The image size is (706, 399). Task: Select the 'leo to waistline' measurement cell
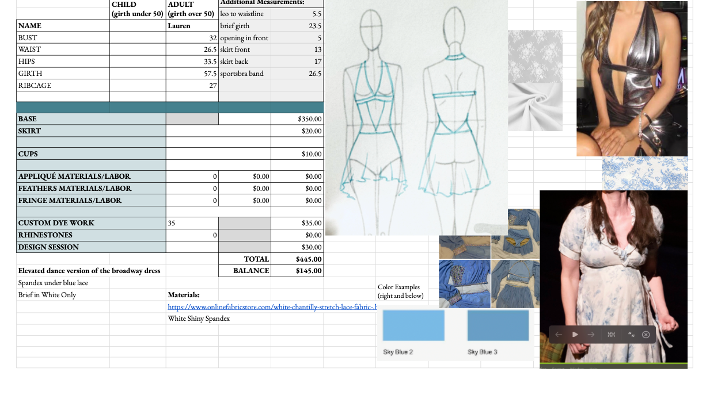[x=245, y=14]
